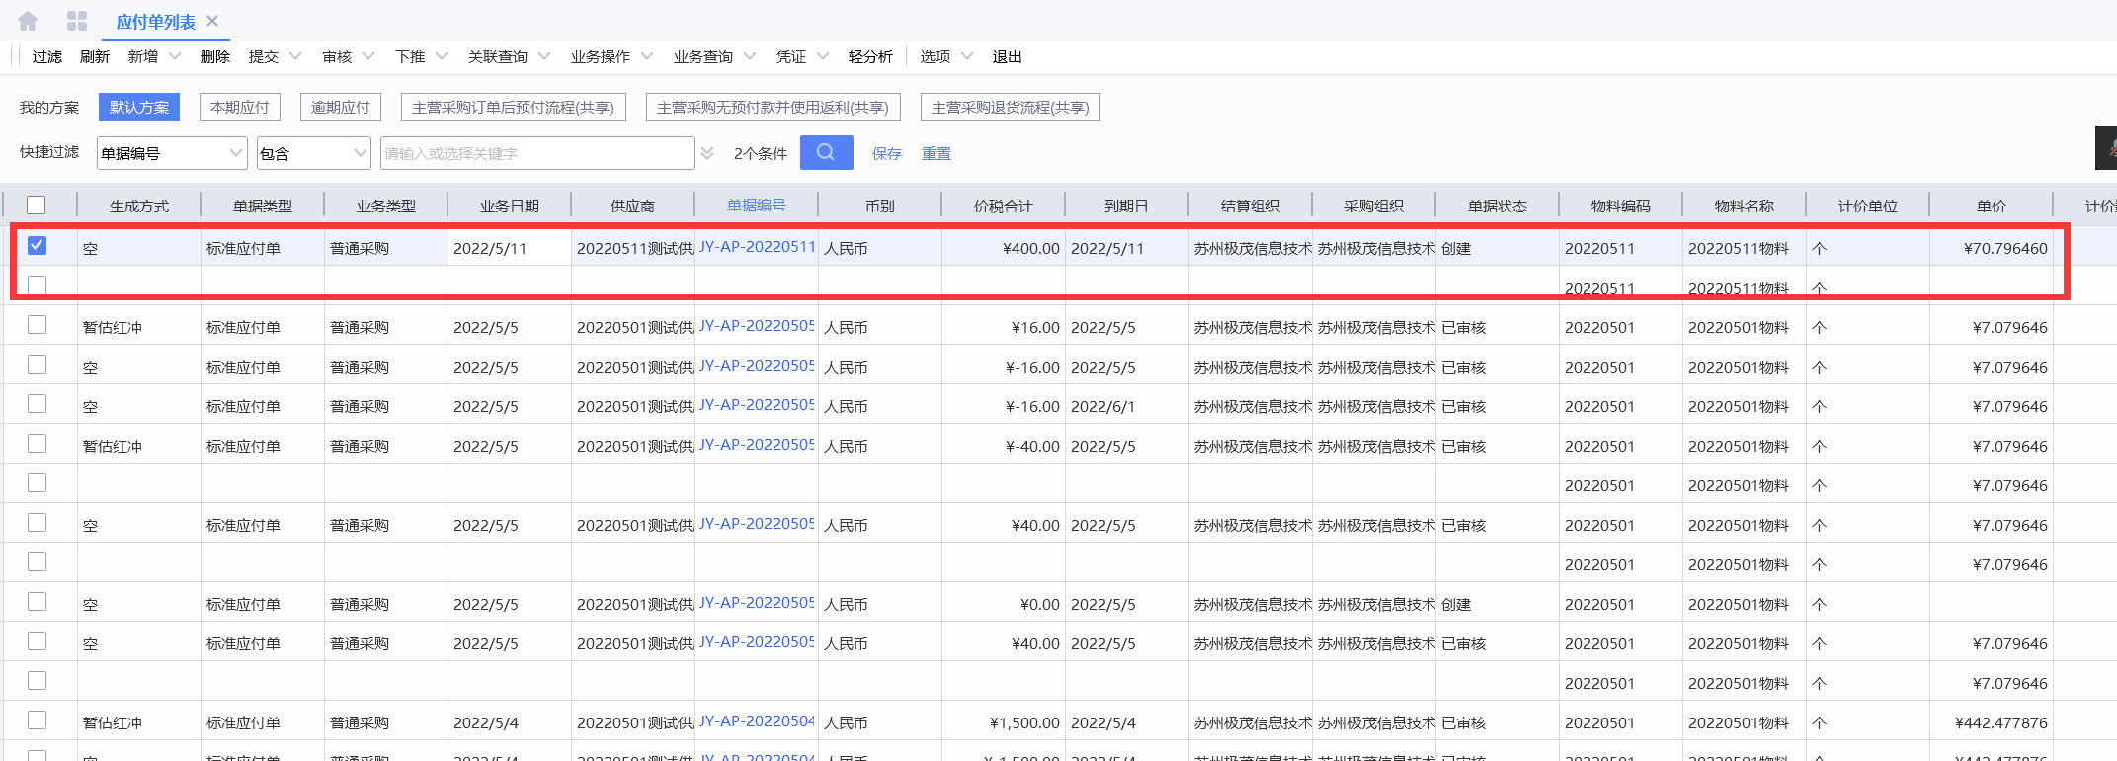Open bill link JY-AP-20220511
Viewport: 2117px width, 761px height.
(758, 247)
